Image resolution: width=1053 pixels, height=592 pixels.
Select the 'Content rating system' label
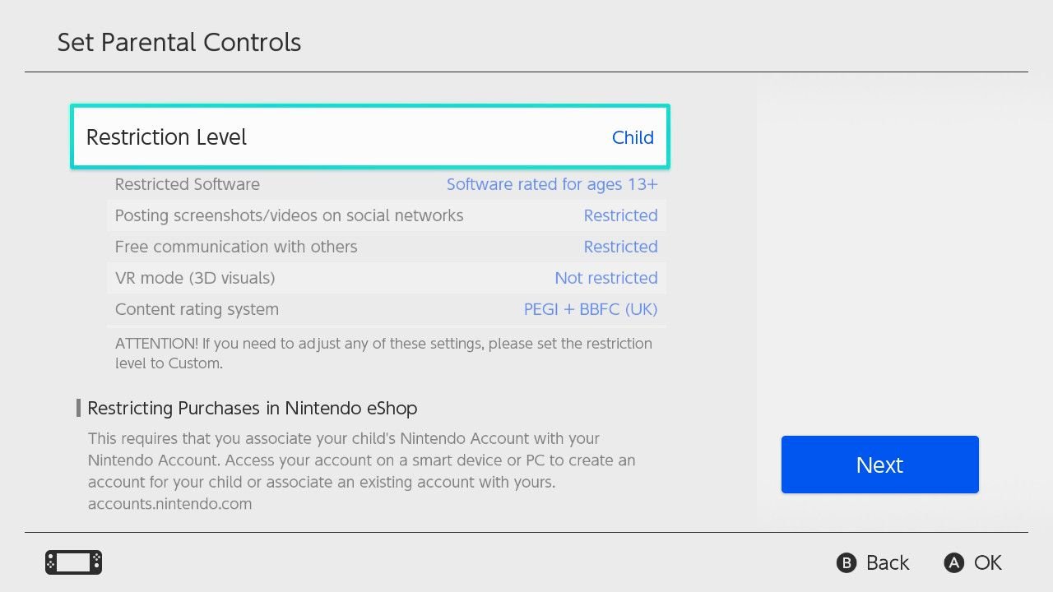[197, 309]
